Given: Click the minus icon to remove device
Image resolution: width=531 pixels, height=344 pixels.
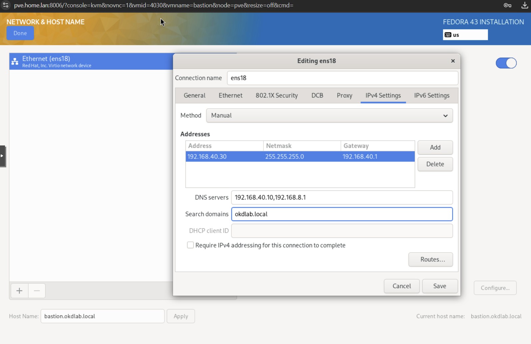Looking at the screenshot, I should coord(37,291).
